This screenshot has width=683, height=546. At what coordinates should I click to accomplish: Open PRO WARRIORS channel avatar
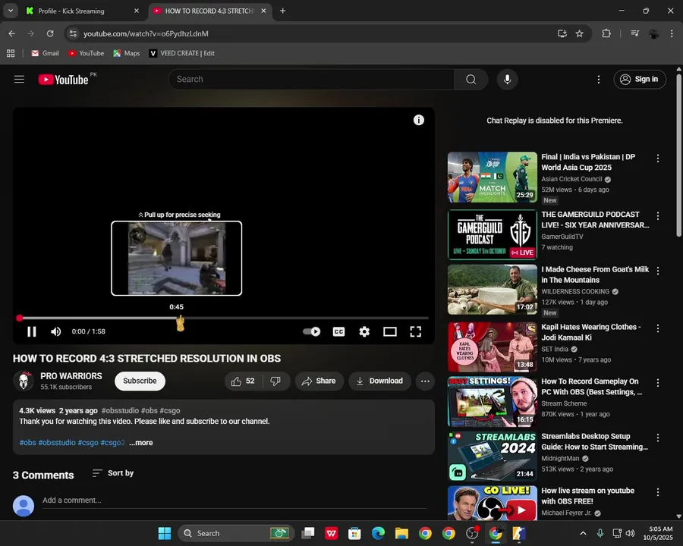coord(24,381)
